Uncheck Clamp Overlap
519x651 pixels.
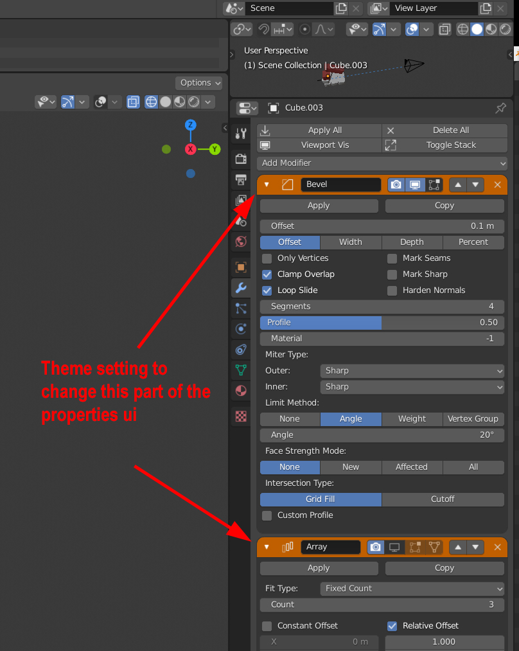click(267, 274)
